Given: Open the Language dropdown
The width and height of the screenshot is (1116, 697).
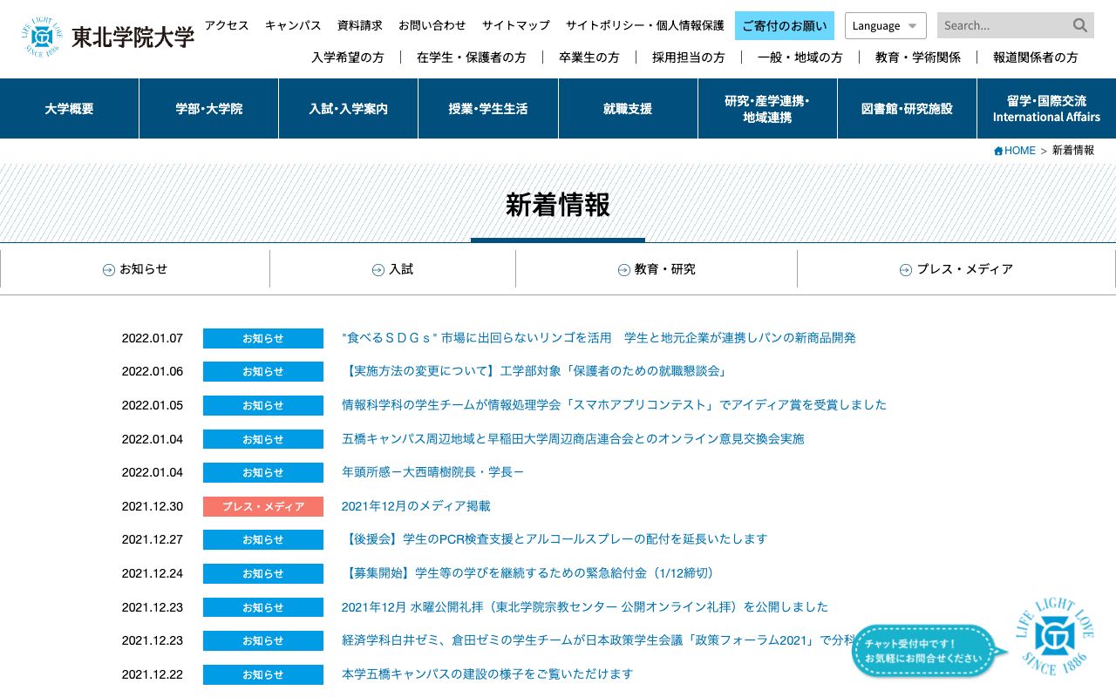Looking at the screenshot, I should (885, 25).
